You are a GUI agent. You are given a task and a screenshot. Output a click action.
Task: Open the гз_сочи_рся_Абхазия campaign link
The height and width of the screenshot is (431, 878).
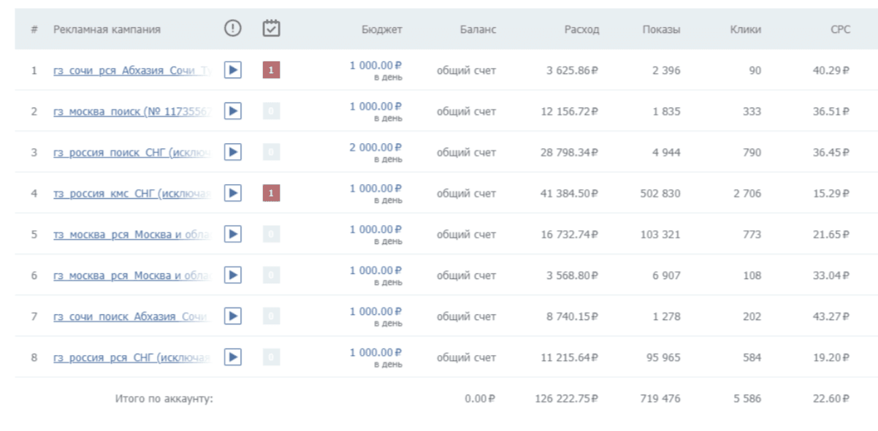point(131,71)
